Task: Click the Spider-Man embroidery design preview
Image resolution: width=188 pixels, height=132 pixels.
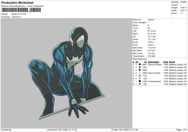Action: tap(66, 73)
